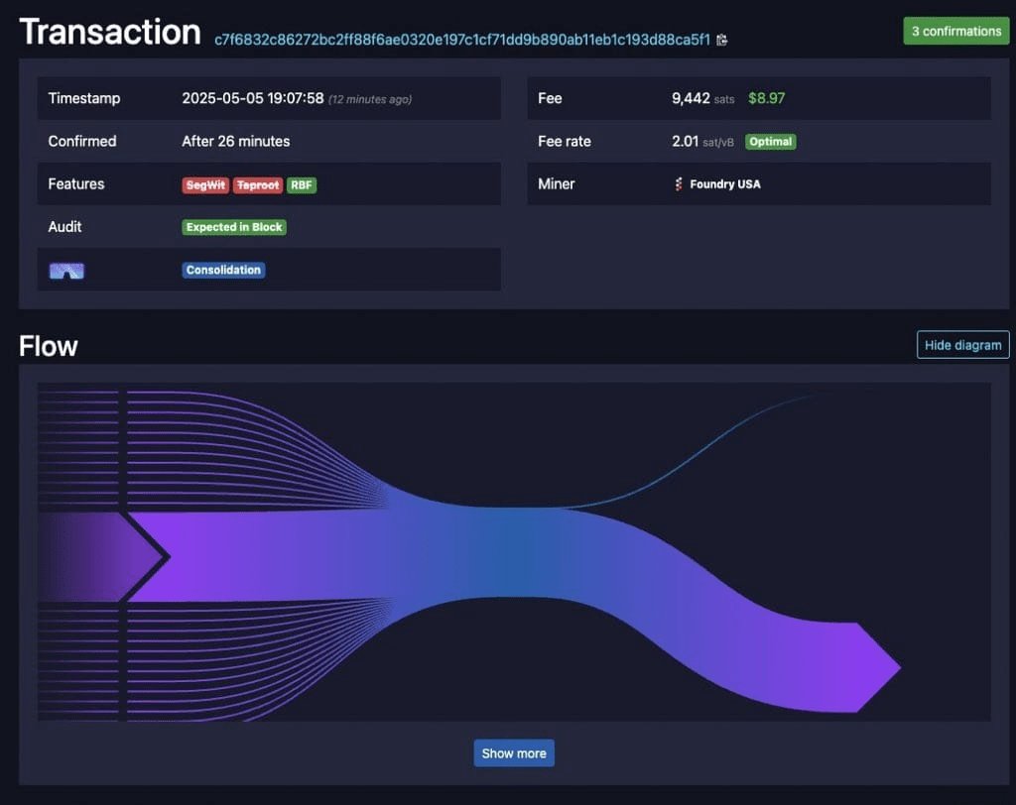This screenshot has height=805, width=1016.
Task: Click the Timestamp row label
Action: pos(84,98)
